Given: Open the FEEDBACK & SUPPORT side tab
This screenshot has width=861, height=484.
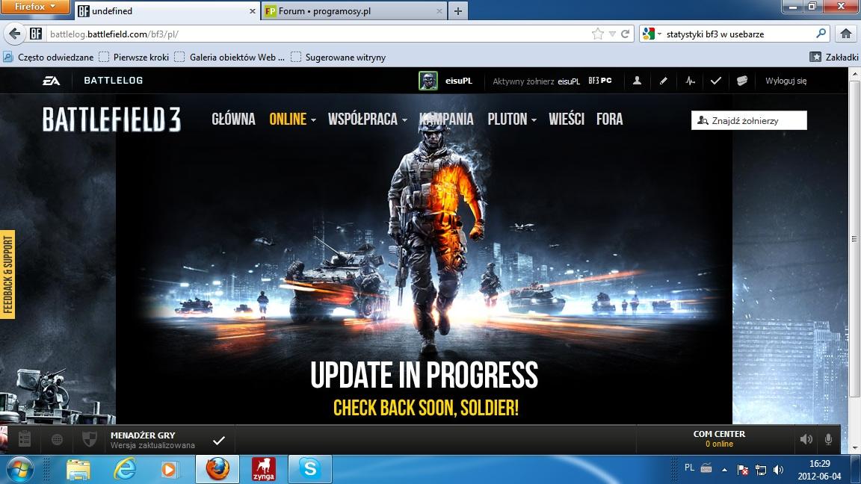Looking at the screenshot, I should pos(7,274).
